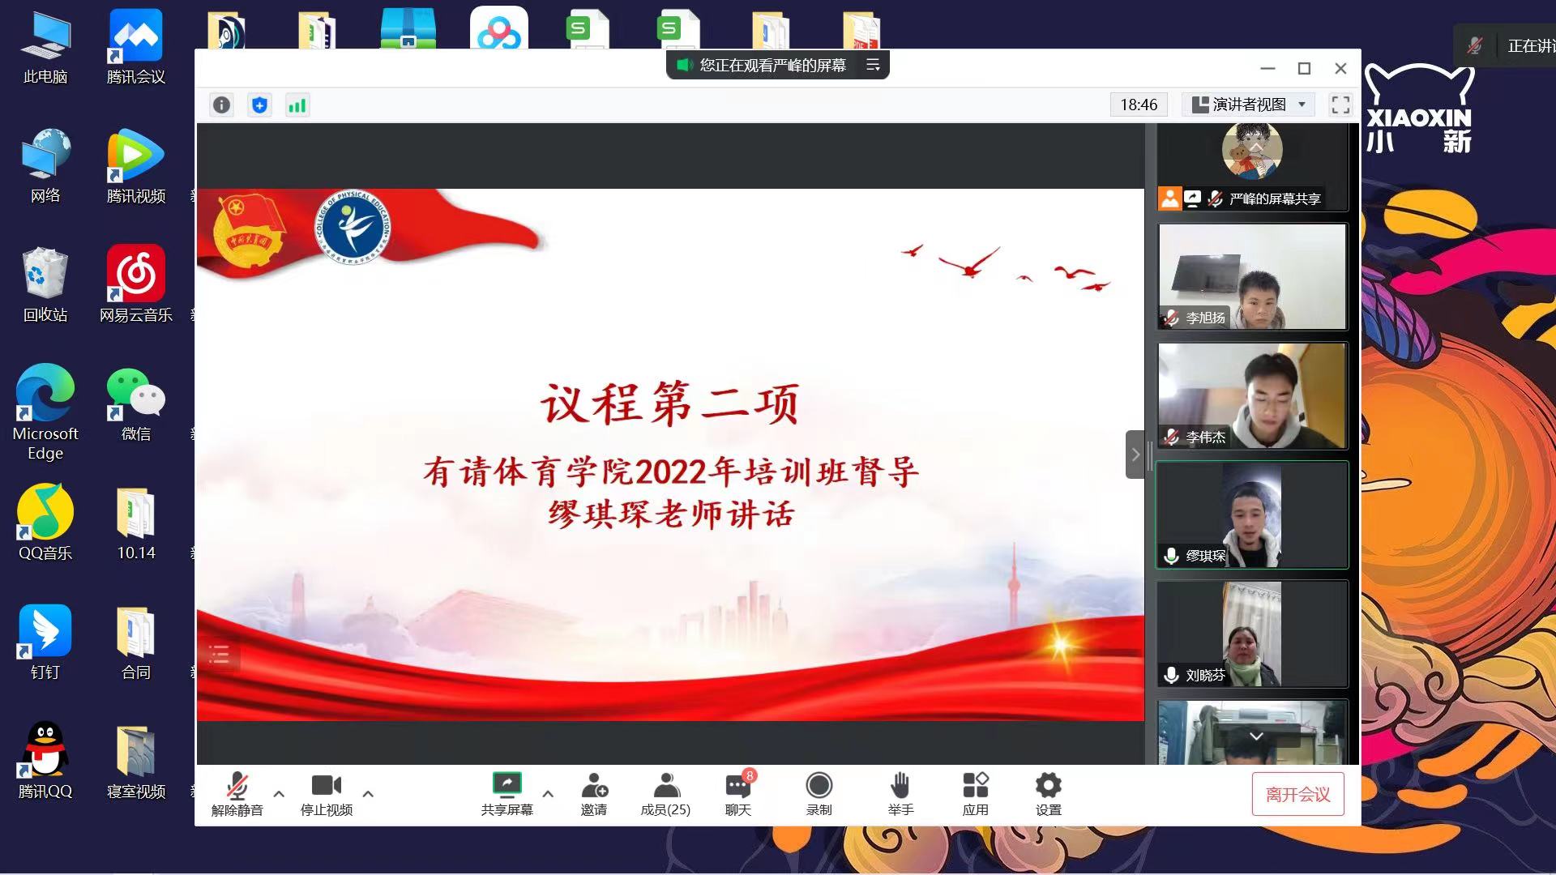Click the meeting duration 18:46 display
Image resolution: width=1556 pixels, height=875 pixels.
[1139, 105]
